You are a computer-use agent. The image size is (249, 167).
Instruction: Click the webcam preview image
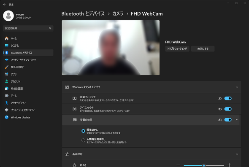(x=111, y=48)
